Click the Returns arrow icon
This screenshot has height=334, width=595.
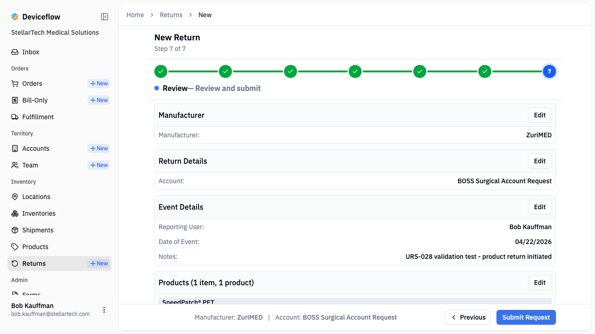coord(15,263)
